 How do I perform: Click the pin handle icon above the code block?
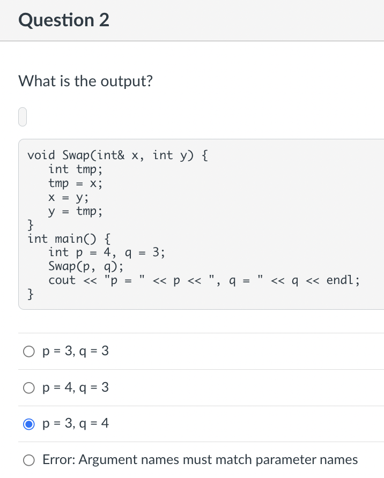(22, 116)
